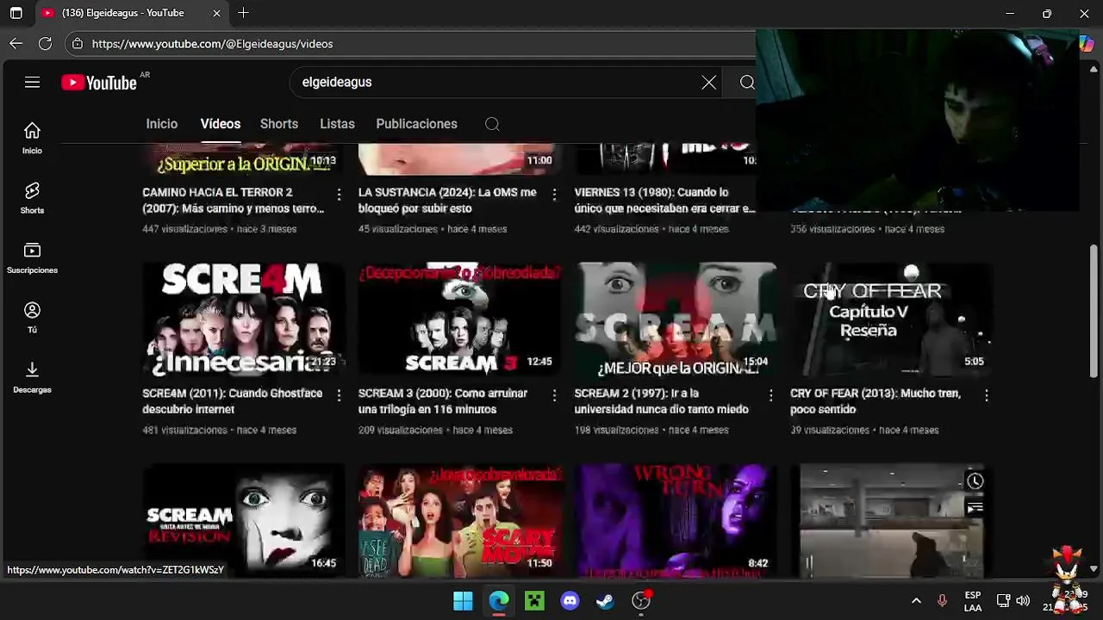Open Discord from the taskbar

570,600
